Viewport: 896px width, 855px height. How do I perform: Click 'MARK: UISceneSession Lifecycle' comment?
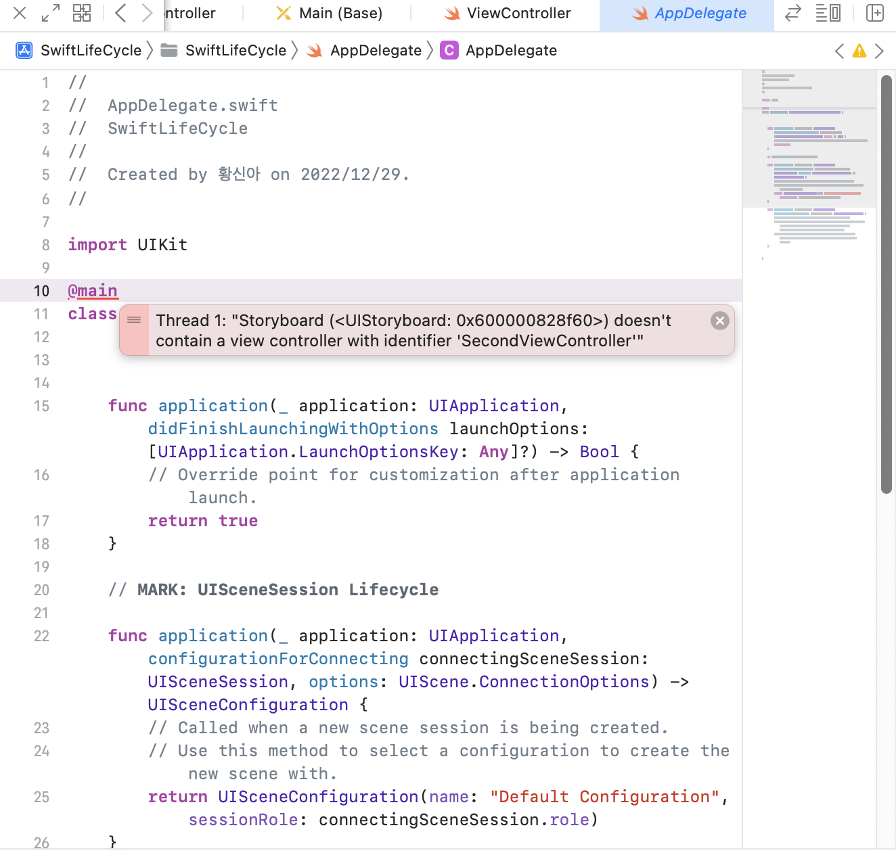pyautogui.click(x=288, y=590)
